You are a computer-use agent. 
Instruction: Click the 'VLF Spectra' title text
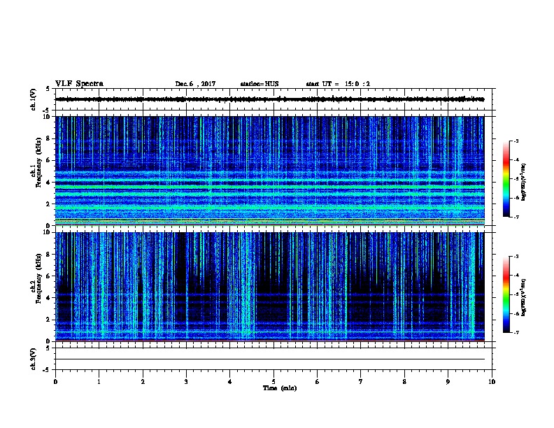pyautogui.click(x=79, y=84)
